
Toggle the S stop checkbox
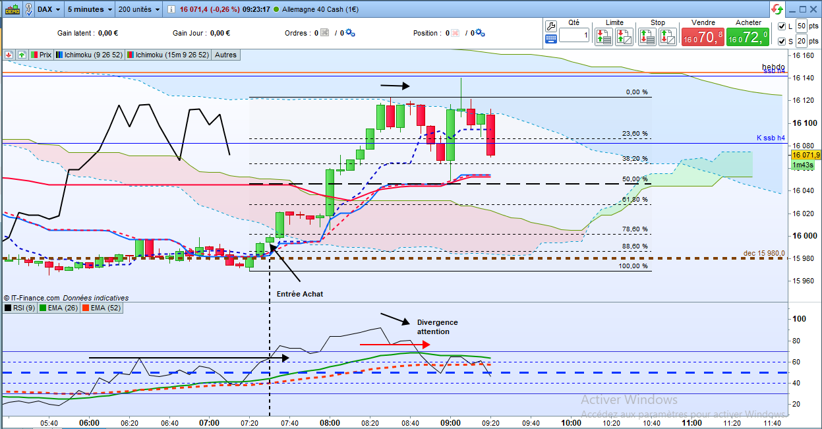782,42
